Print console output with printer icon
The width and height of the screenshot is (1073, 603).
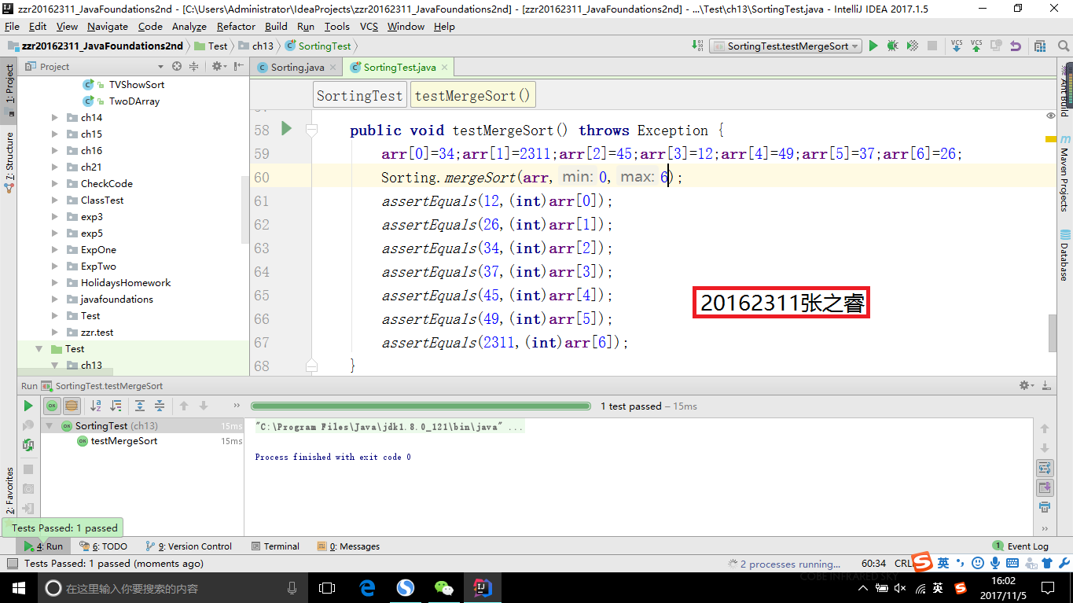tap(1044, 507)
